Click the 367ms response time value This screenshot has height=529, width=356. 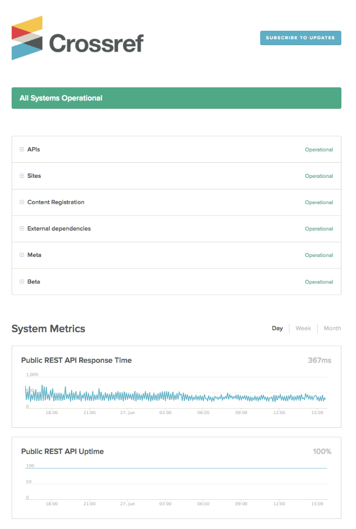click(319, 360)
